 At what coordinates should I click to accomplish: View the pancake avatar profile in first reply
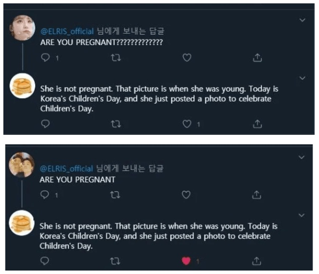click(22, 86)
